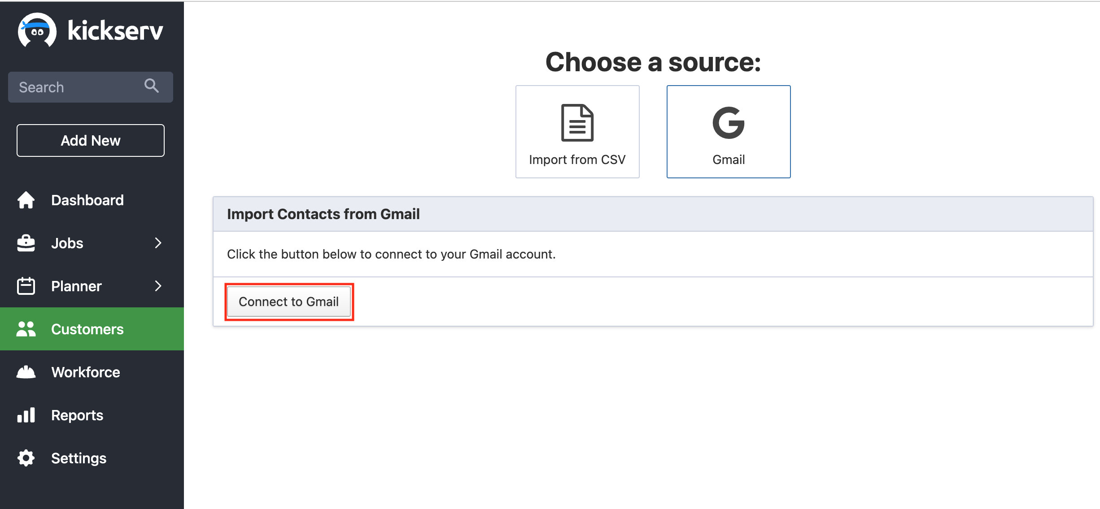This screenshot has width=1100, height=509.
Task: Open the Reports menu item
Action: click(x=77, y=415)
